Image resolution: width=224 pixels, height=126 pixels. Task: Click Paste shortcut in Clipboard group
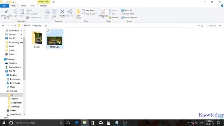point(34,17)
